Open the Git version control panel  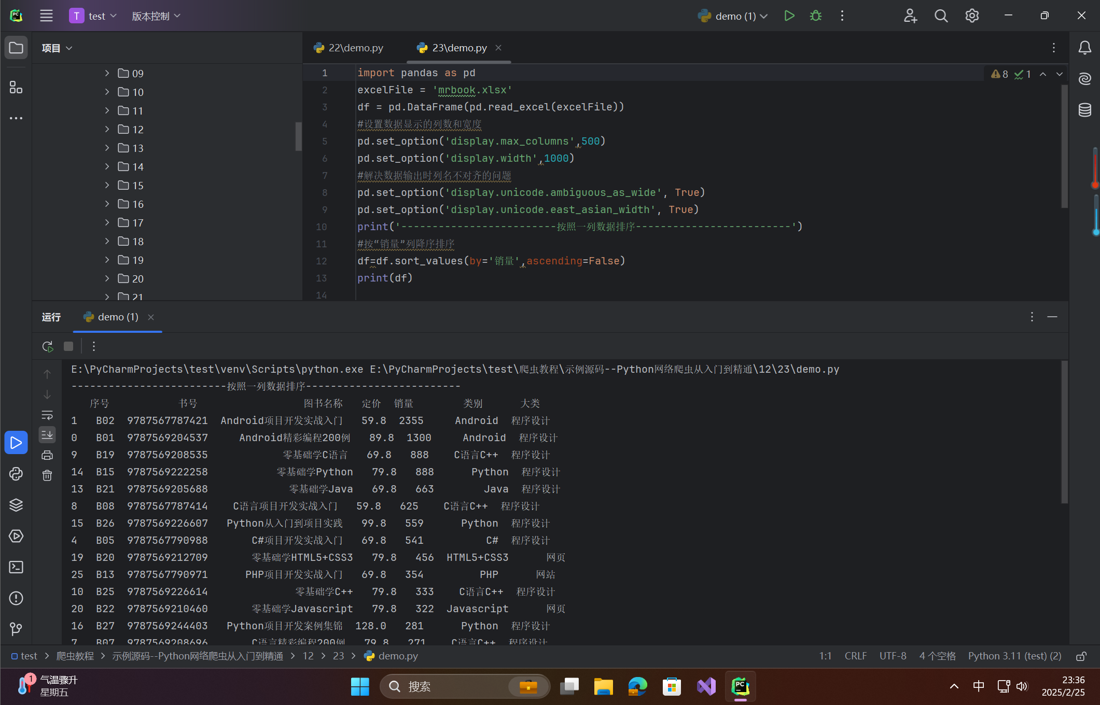[x=16, y=629]
